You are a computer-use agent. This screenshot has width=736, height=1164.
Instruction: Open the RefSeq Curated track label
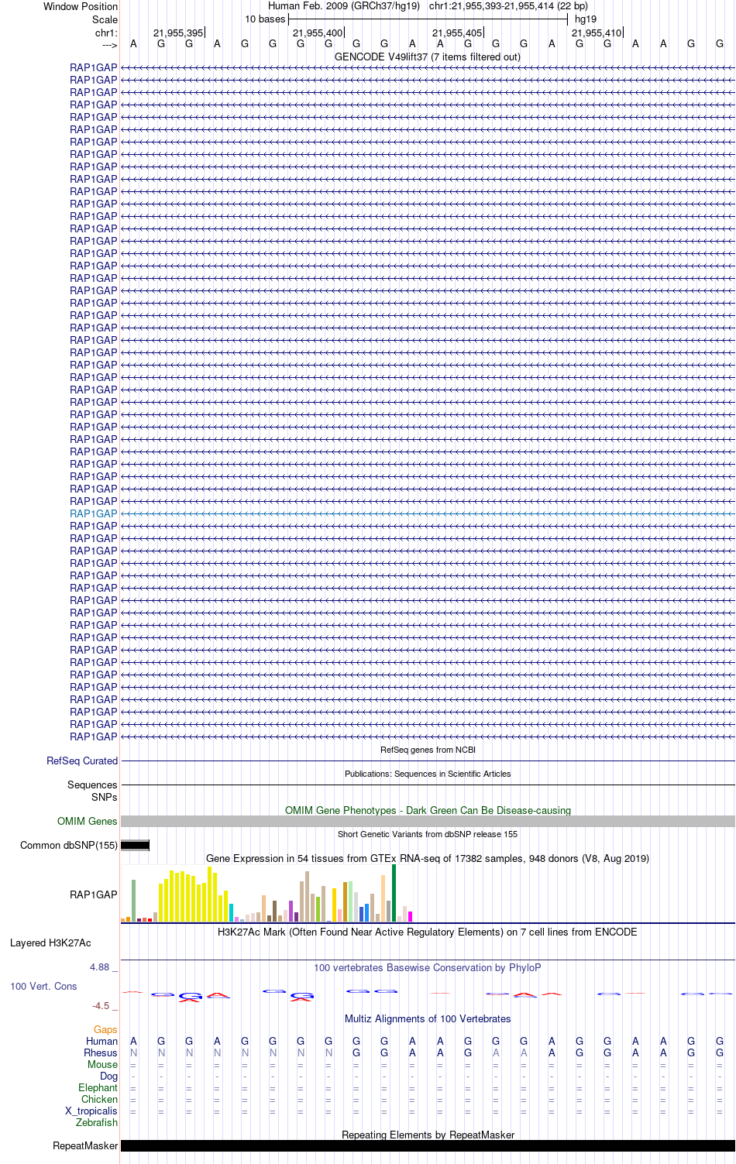click(x=82, y=761)
